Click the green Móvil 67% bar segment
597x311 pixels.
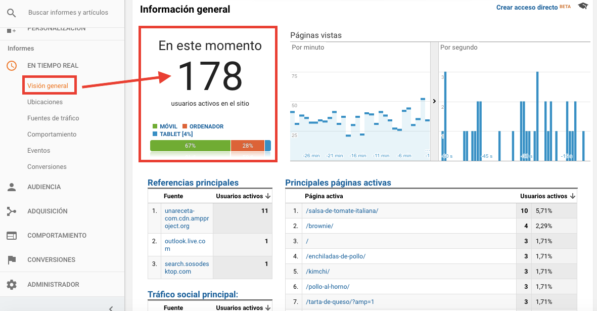pyautogui.click(x=190, y=146)
